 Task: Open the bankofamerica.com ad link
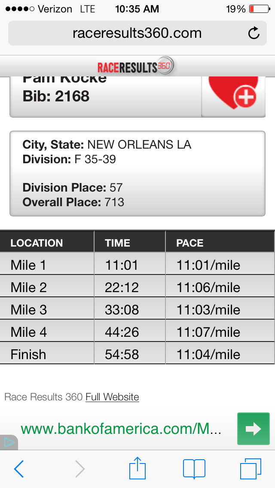point(121,429)
